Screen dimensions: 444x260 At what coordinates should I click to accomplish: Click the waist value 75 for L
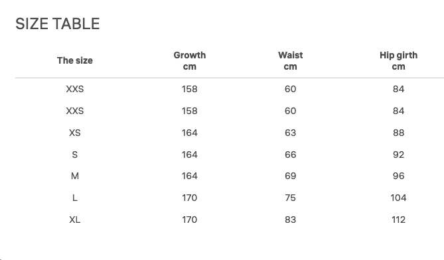click(x=290, y=198)
